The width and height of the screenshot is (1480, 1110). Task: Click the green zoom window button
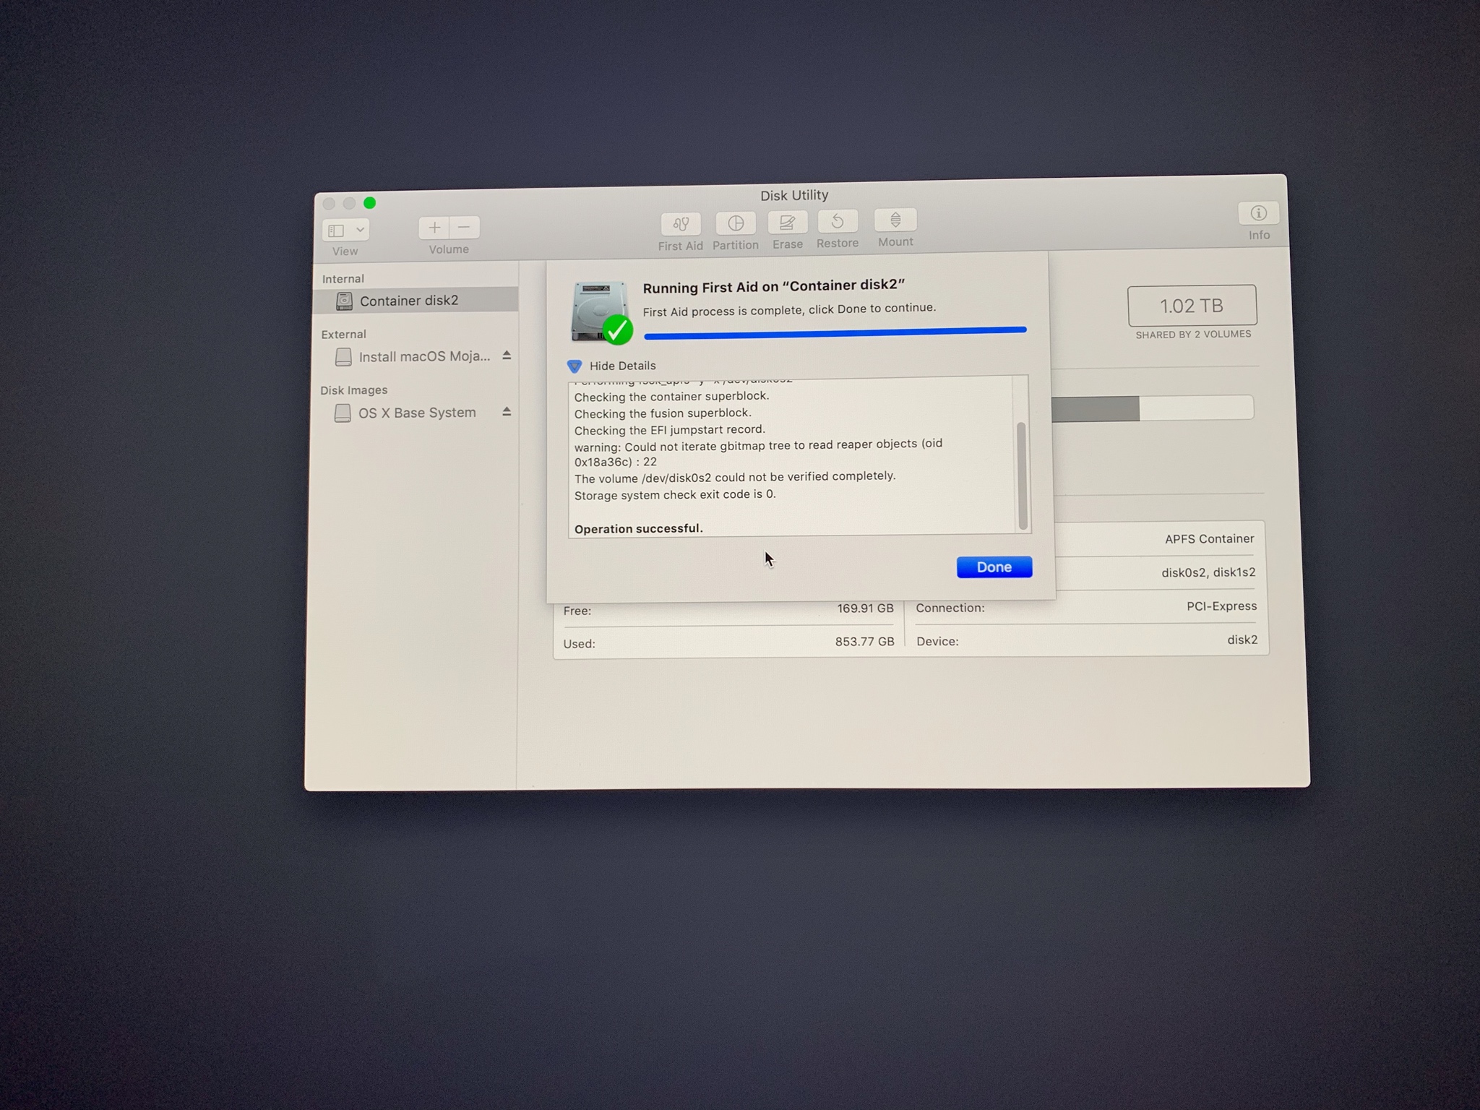369,203
